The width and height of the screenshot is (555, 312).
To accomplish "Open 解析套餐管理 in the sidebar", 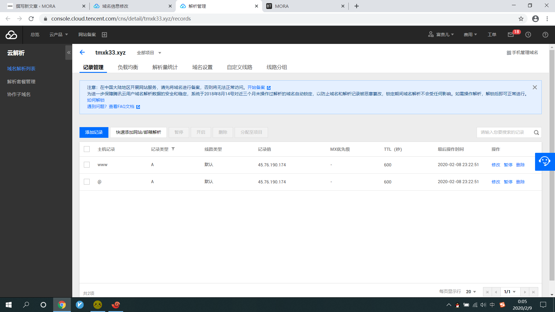I will pos(21,82).
